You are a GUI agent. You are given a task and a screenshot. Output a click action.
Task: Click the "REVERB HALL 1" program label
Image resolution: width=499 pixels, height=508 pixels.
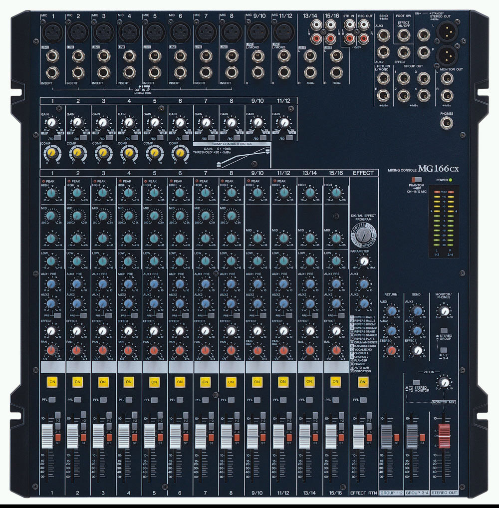pyautogui.click(x=365, y=317)
